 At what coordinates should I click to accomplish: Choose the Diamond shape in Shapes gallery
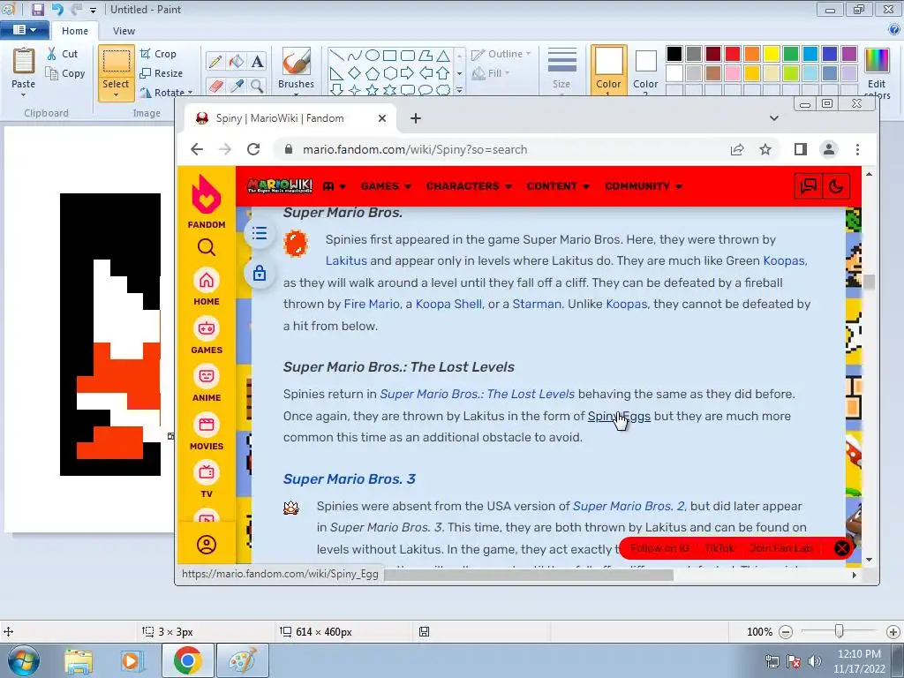(355, 72)
